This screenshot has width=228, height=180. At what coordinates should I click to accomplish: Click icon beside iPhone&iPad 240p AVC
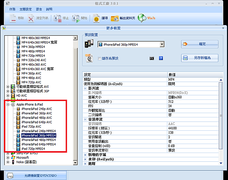tap(18, 109)
